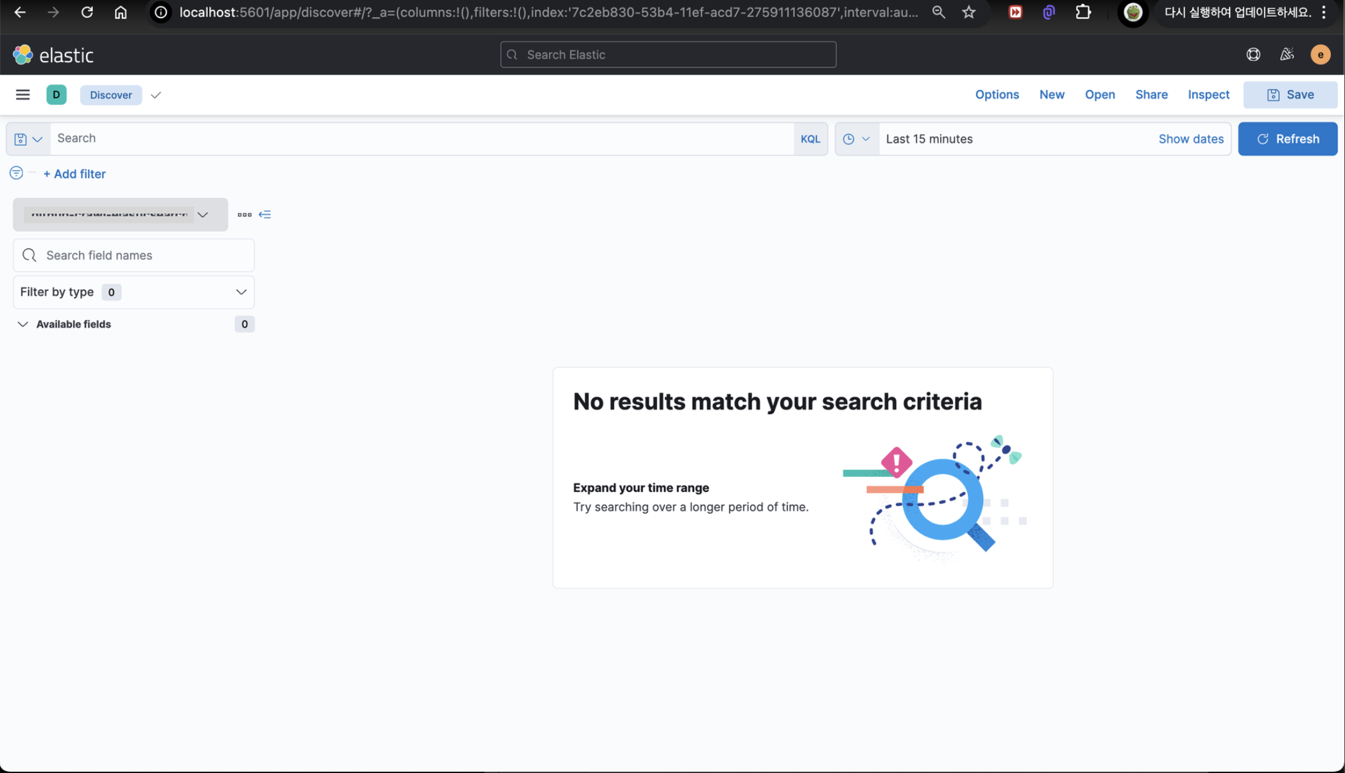This screenshot has height=773, width=1345.
Task: Click the user avatar 'e' icon
Action: pyautogui.click(x=1320, y=55)
